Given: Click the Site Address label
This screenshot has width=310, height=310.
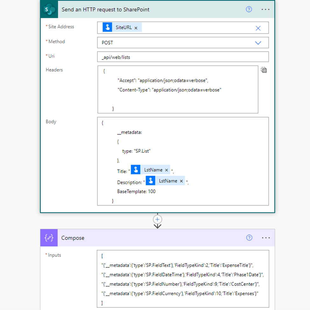Looking at the screenshot, I should (x=61, y=27).
